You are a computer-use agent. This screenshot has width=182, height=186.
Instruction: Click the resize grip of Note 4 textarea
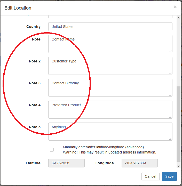coord(170,117)
